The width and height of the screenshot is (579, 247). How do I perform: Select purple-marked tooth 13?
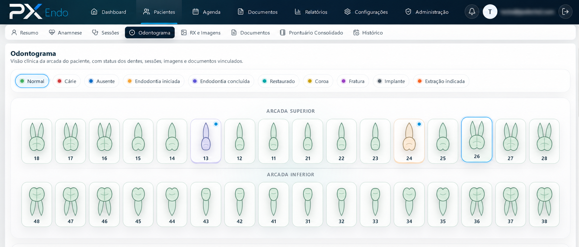click(206, 141)
